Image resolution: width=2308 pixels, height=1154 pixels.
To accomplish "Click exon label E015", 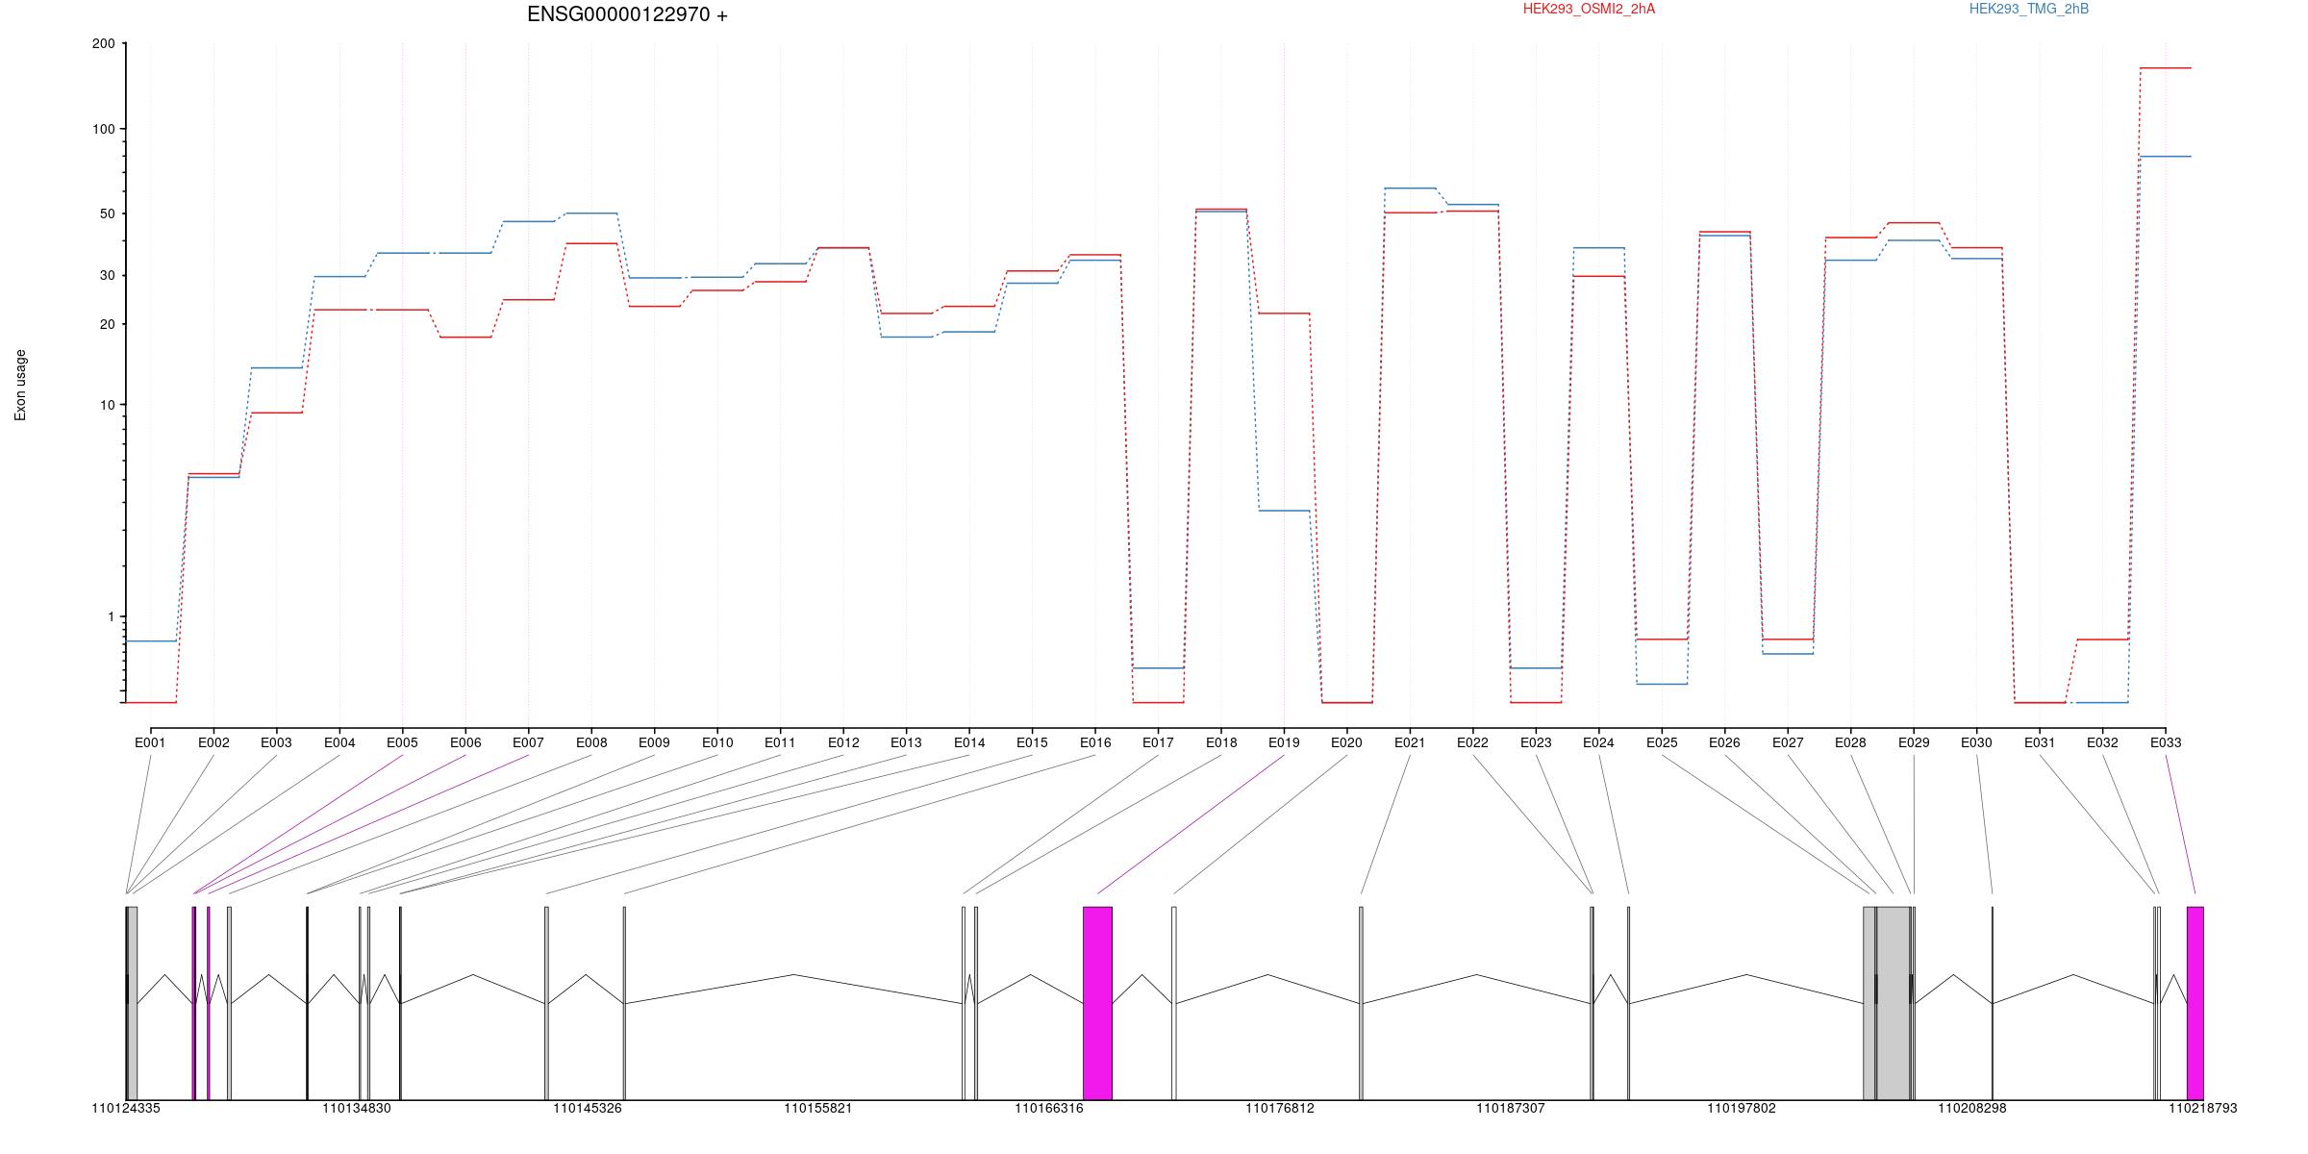I will coord(1032,742).
